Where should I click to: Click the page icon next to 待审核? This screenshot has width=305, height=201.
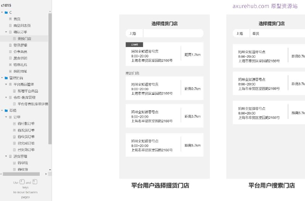[x=14, y=163]
